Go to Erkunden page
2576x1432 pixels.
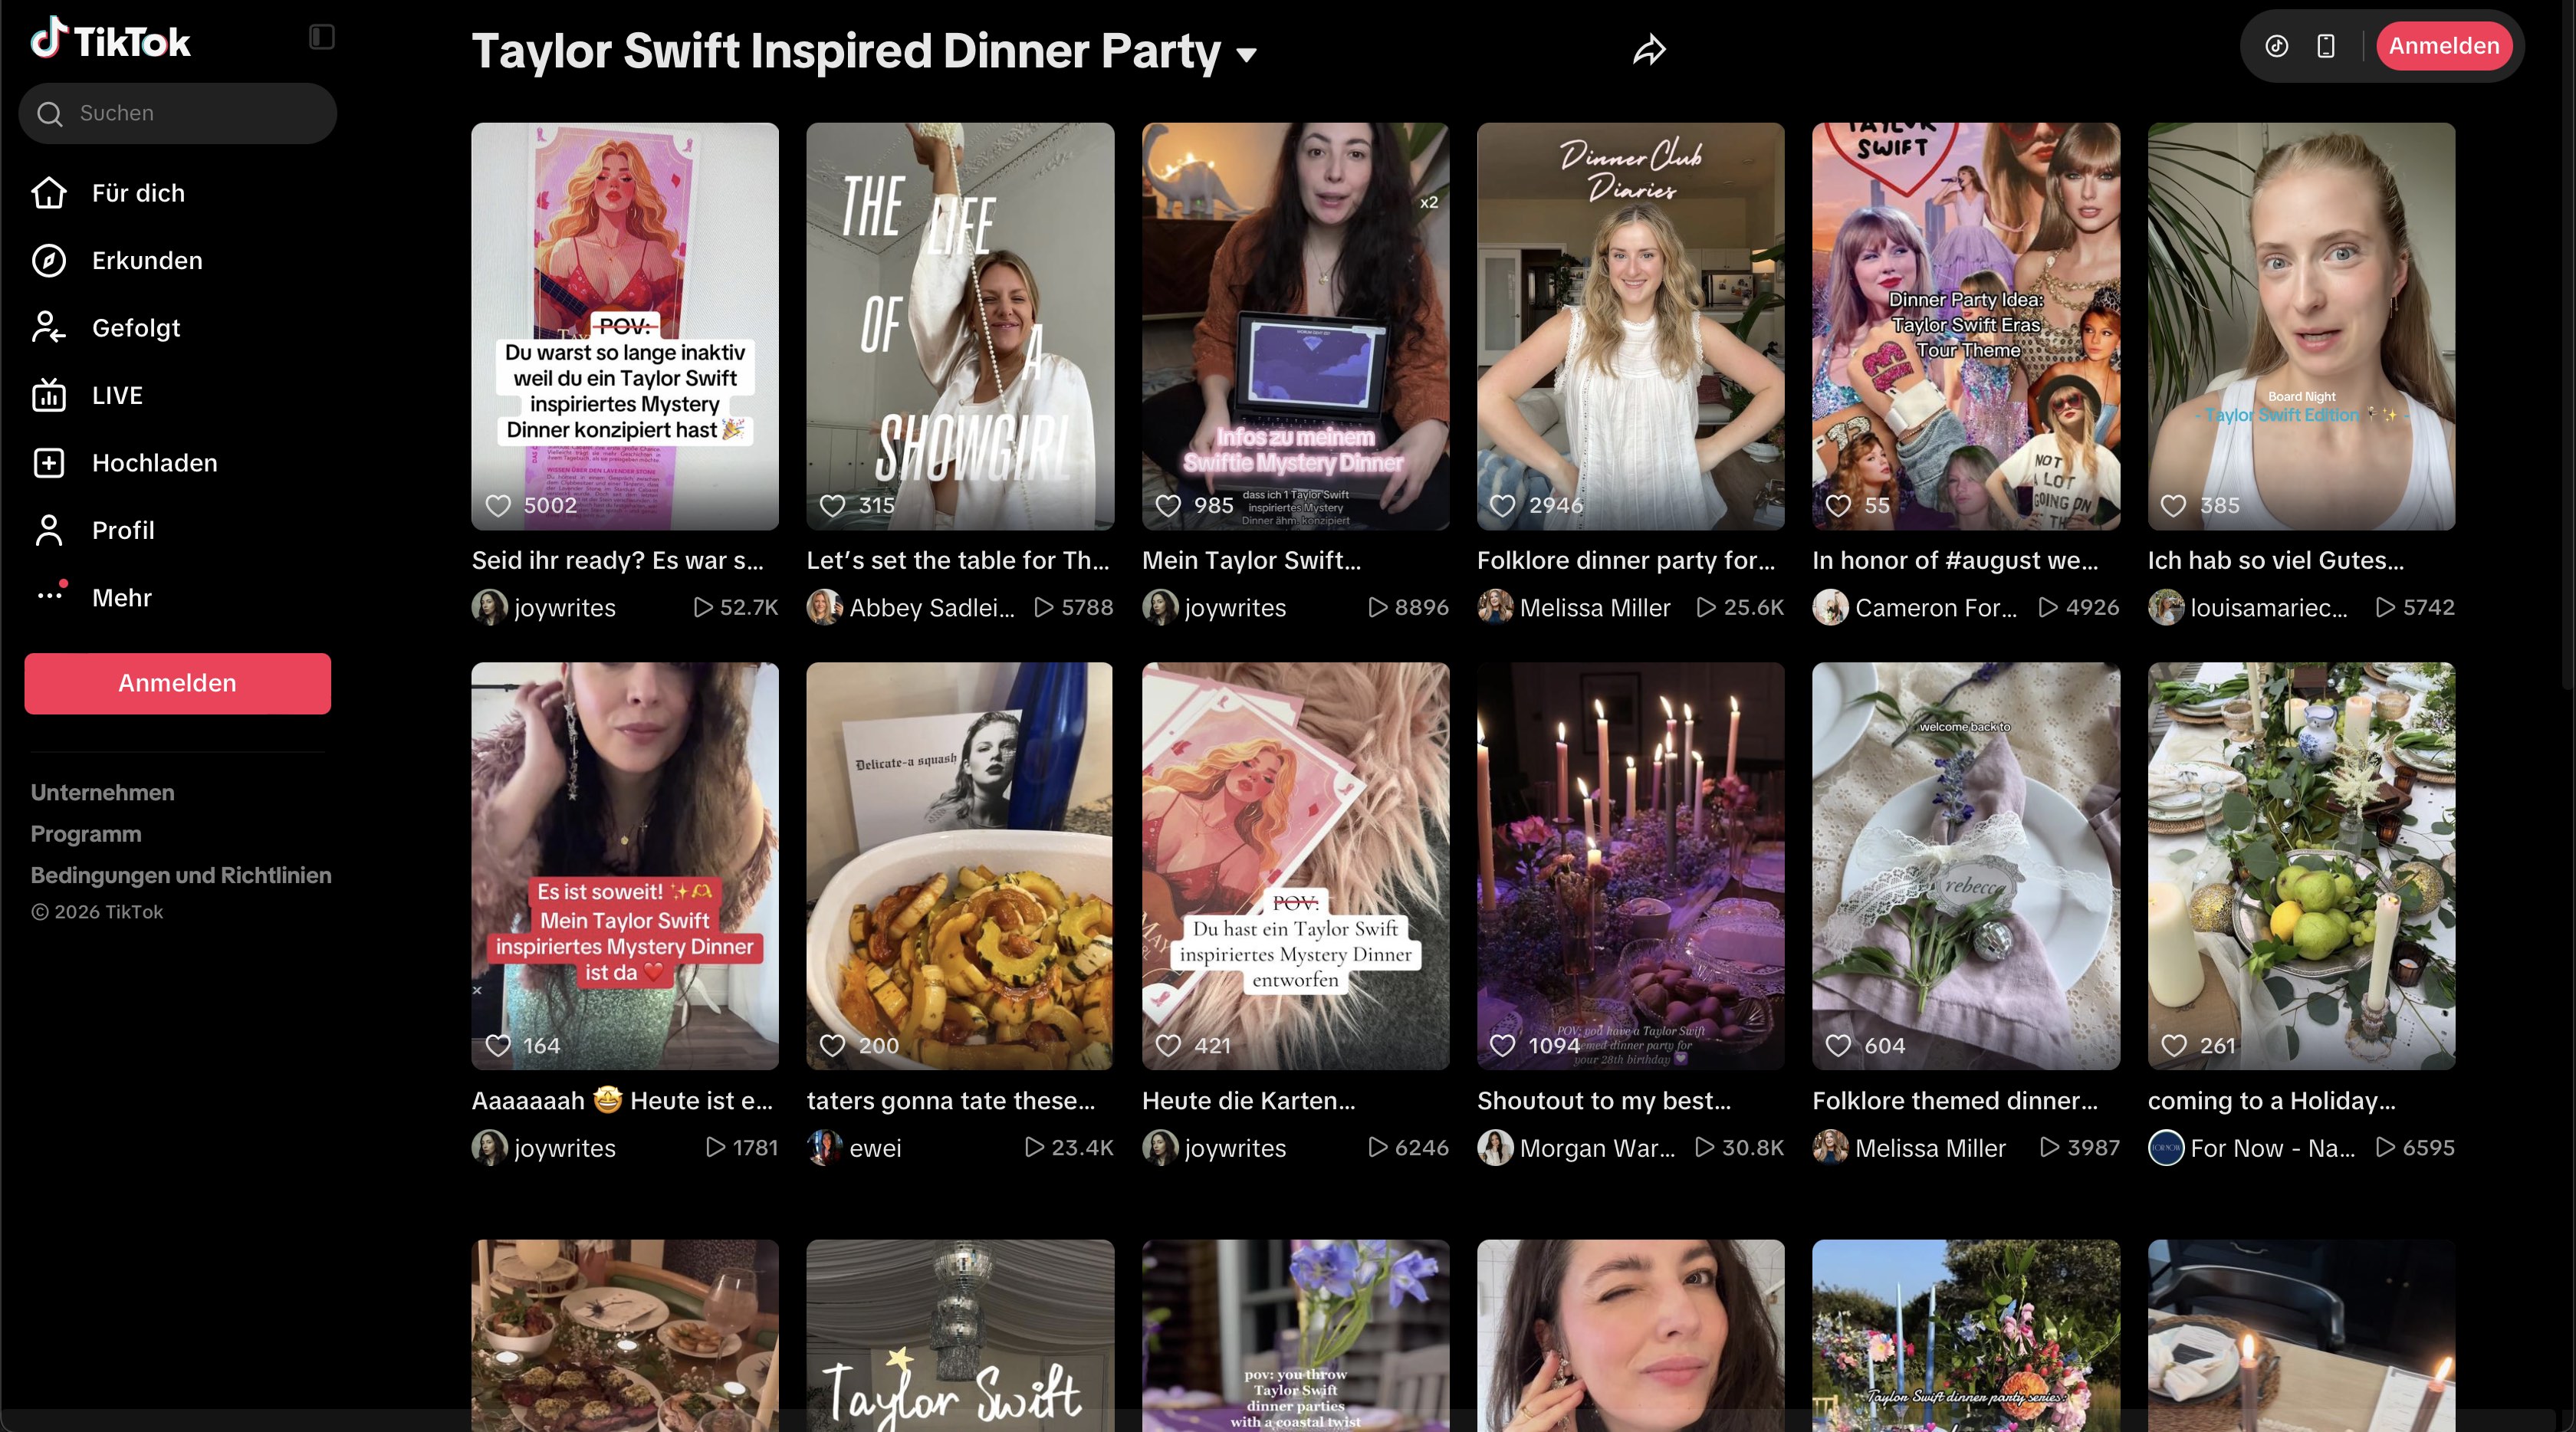pyautogui.click(x=147, y=261)
